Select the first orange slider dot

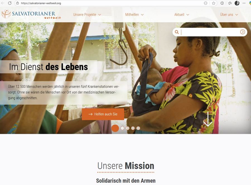tap(115, 128)
